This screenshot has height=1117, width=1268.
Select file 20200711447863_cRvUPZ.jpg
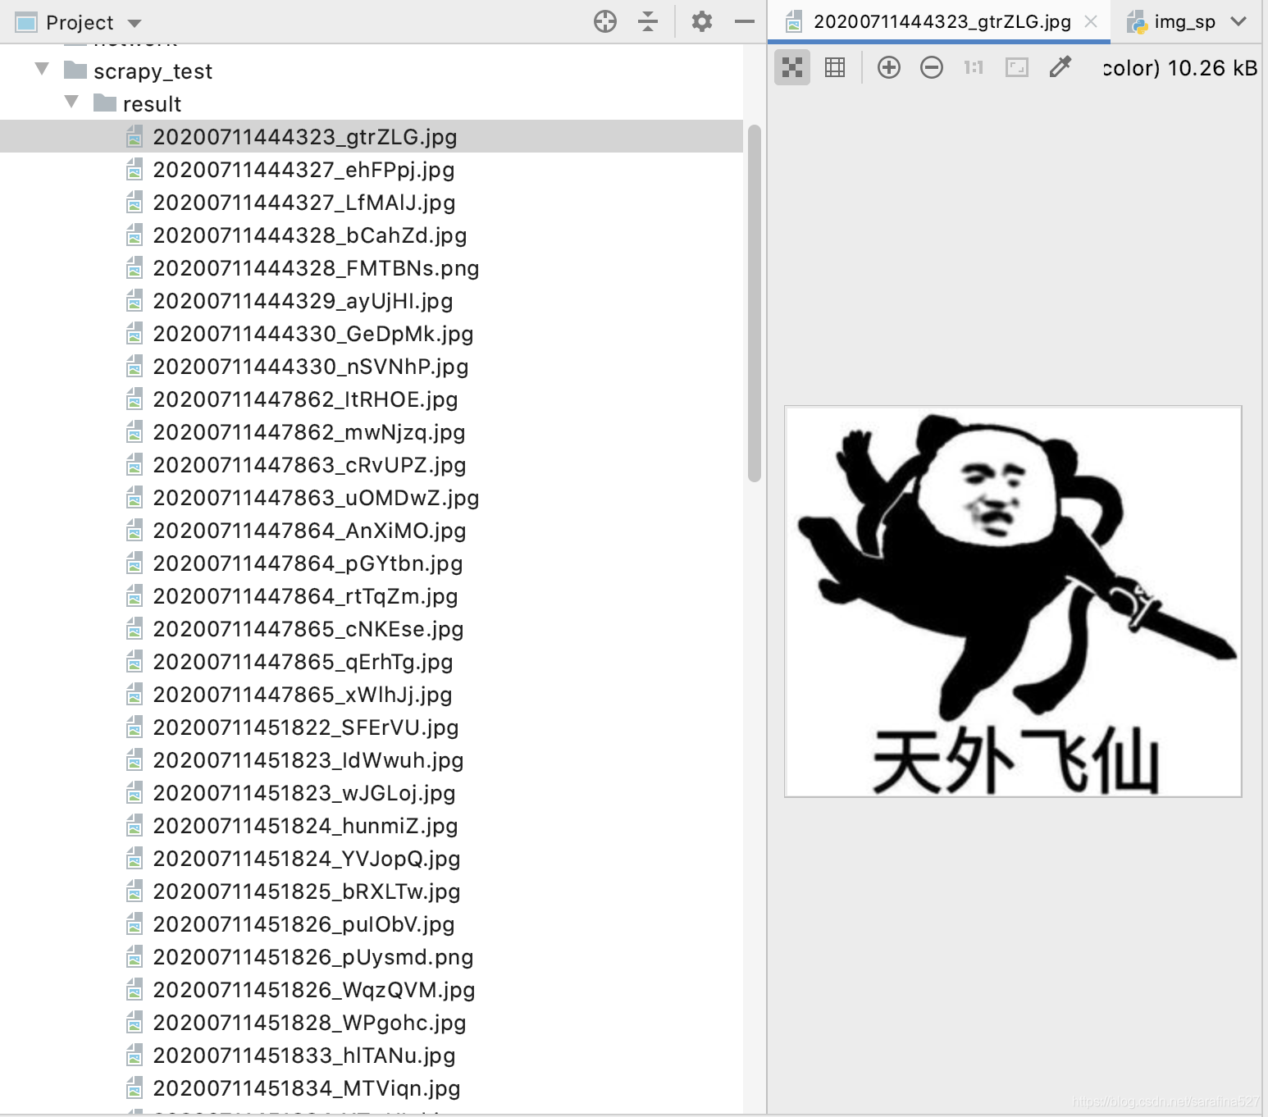tap(309, 464)
